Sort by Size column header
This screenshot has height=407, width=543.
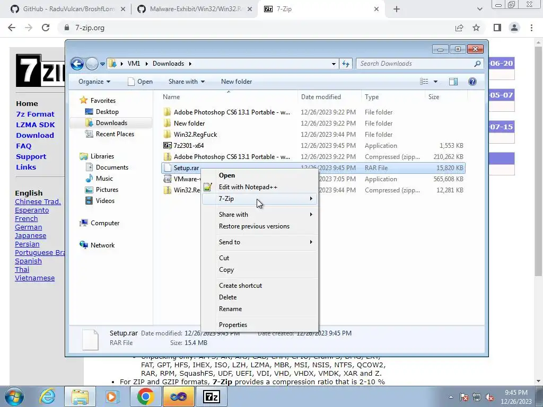[x=434, y=97]
